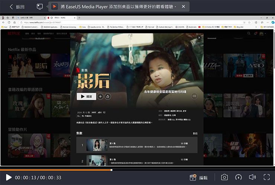
Task: Open the Bookmarks folder in bookmarks bar
Action: (192, 27)
